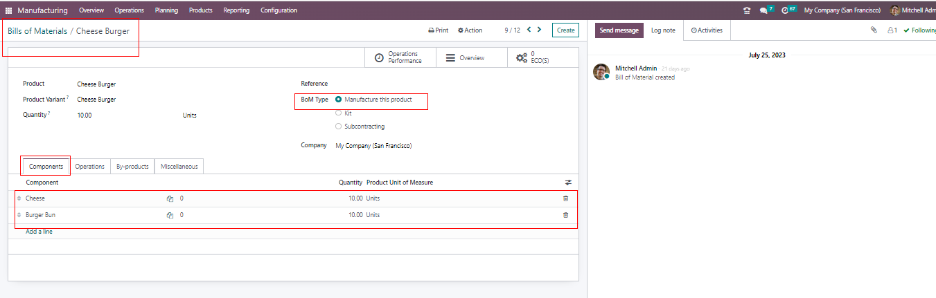Delete the Cheese component row

[x=565, y=198]
